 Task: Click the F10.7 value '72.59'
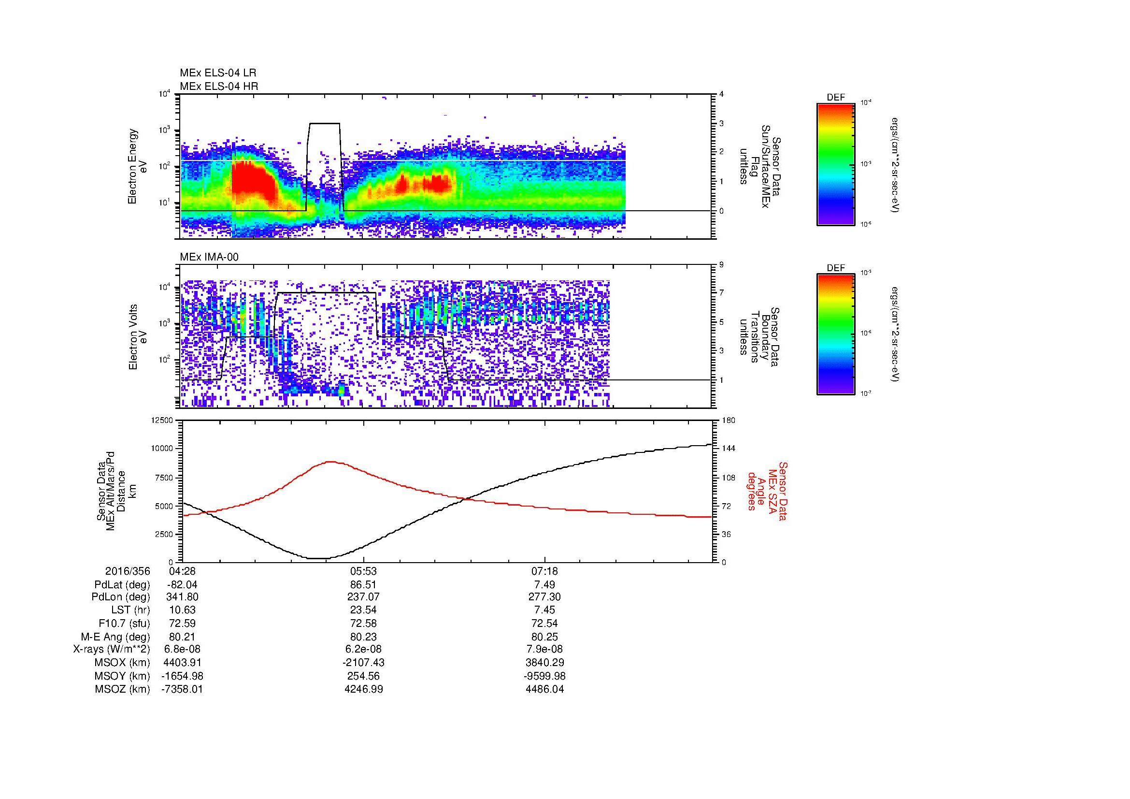point(182,624)
